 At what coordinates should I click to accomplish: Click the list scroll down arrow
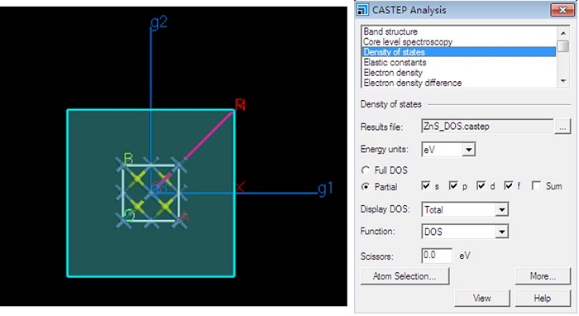[563, 81]
